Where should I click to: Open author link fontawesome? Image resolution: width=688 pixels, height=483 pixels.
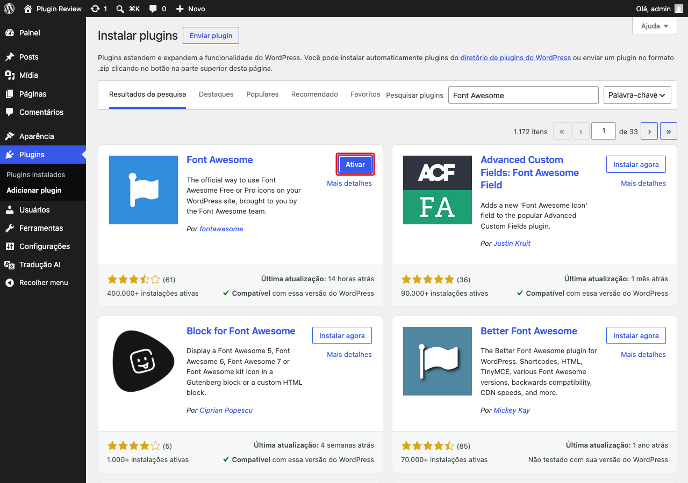[x=221, y=229]
